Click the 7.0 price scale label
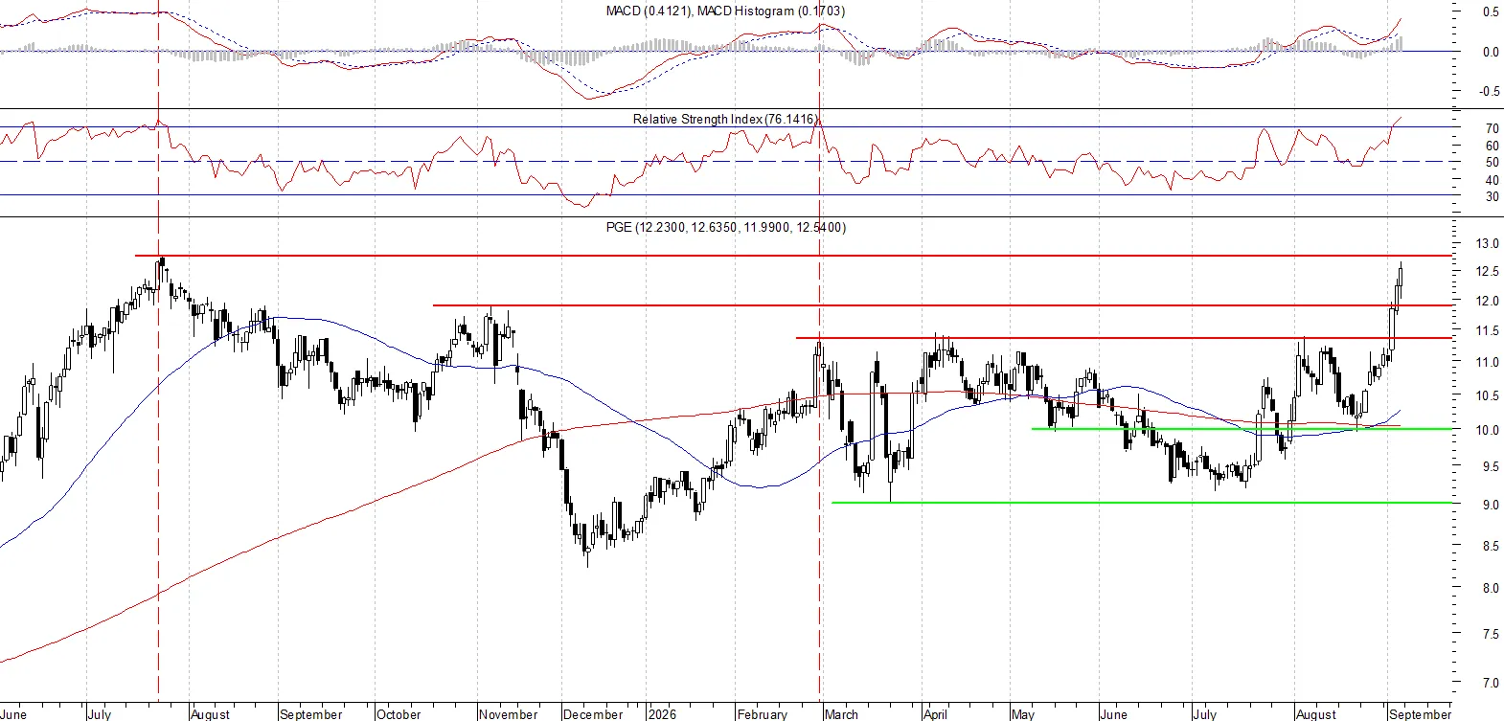 tap(1491, 683)
